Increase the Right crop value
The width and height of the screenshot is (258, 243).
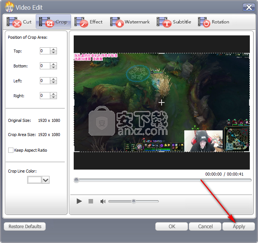pyautogui.click(x=54, y=94)
